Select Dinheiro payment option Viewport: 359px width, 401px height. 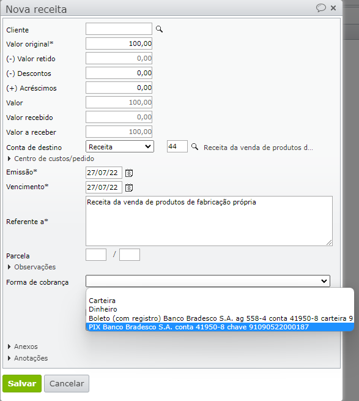pos(220,309)
